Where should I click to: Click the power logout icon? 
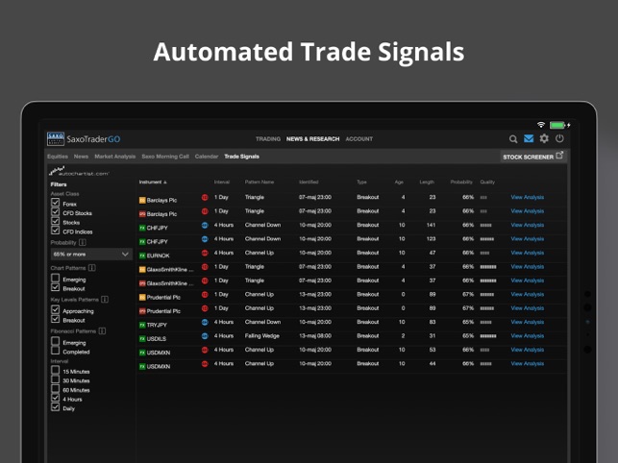[559, 138]
